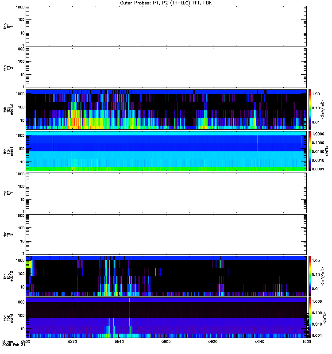Image resolution: width=332 pixels, height=354 pixels.
Task: Click the thb fff 1 y-axis label
Action: pos(8,26)
